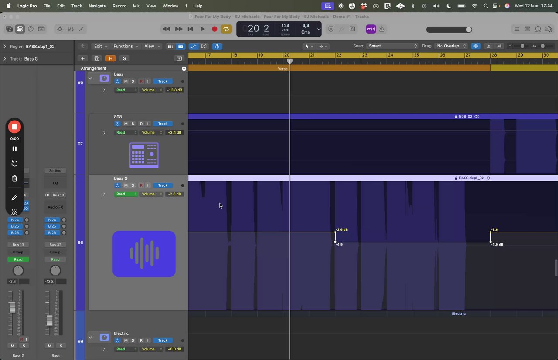Open the Snap dropdown set to Smart
558x360 pixels.
point(392,46)
